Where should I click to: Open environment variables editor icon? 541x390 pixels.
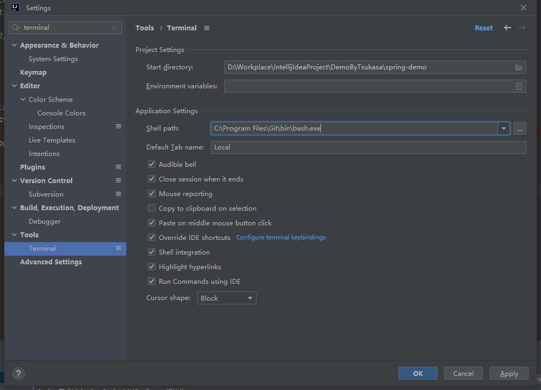point(519,86)
